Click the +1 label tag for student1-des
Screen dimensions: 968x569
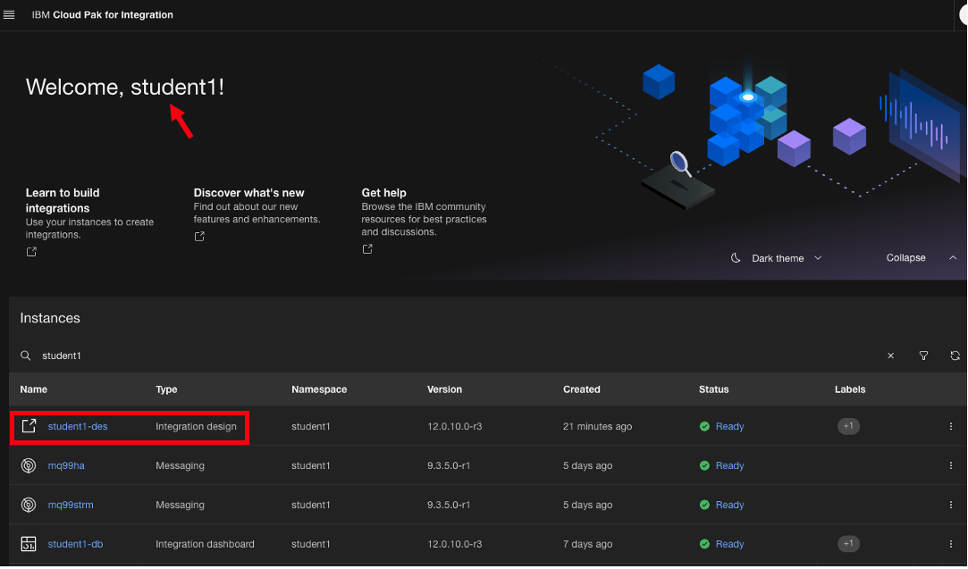tap(848, 427)
